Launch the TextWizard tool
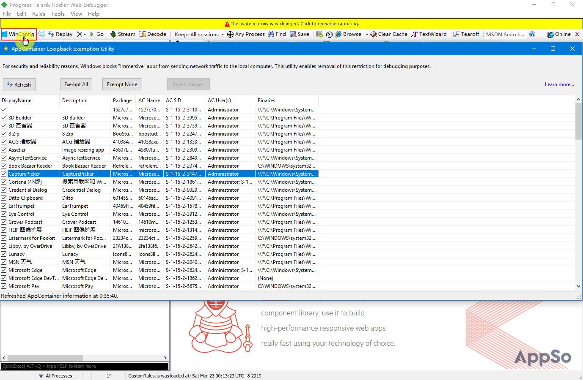 point(429,34)
